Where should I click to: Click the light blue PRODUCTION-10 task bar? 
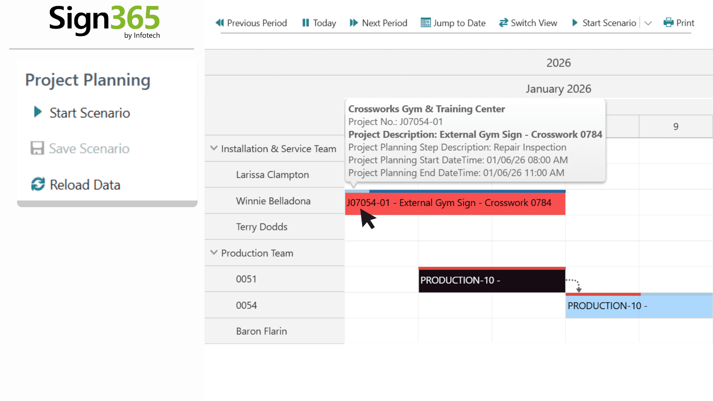(x=639, y=306)
